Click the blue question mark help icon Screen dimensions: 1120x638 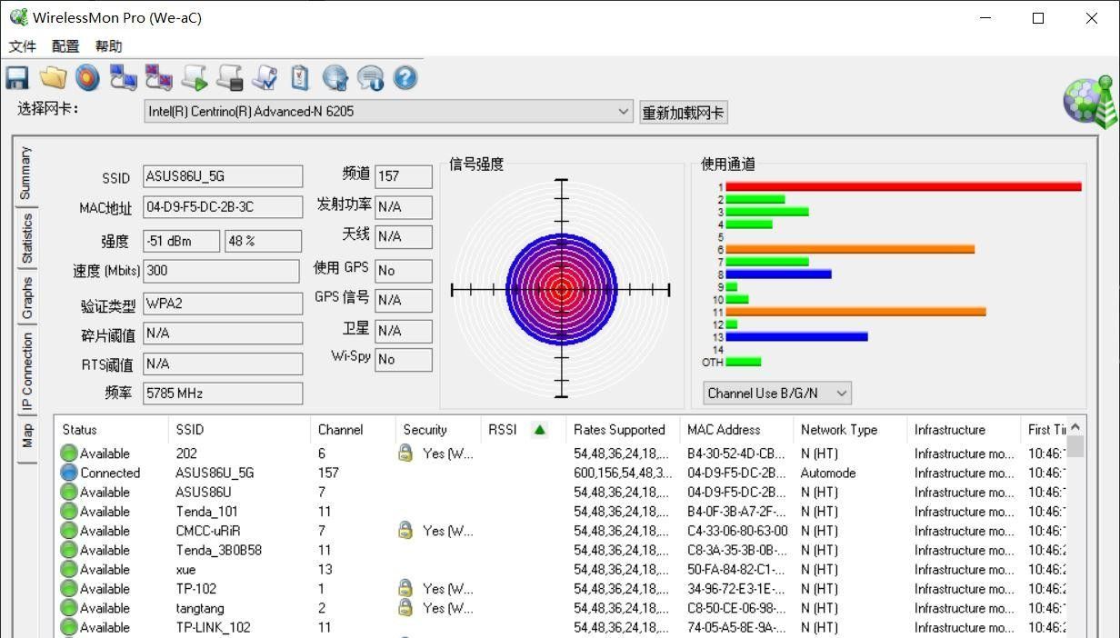[x=405, y=78]
